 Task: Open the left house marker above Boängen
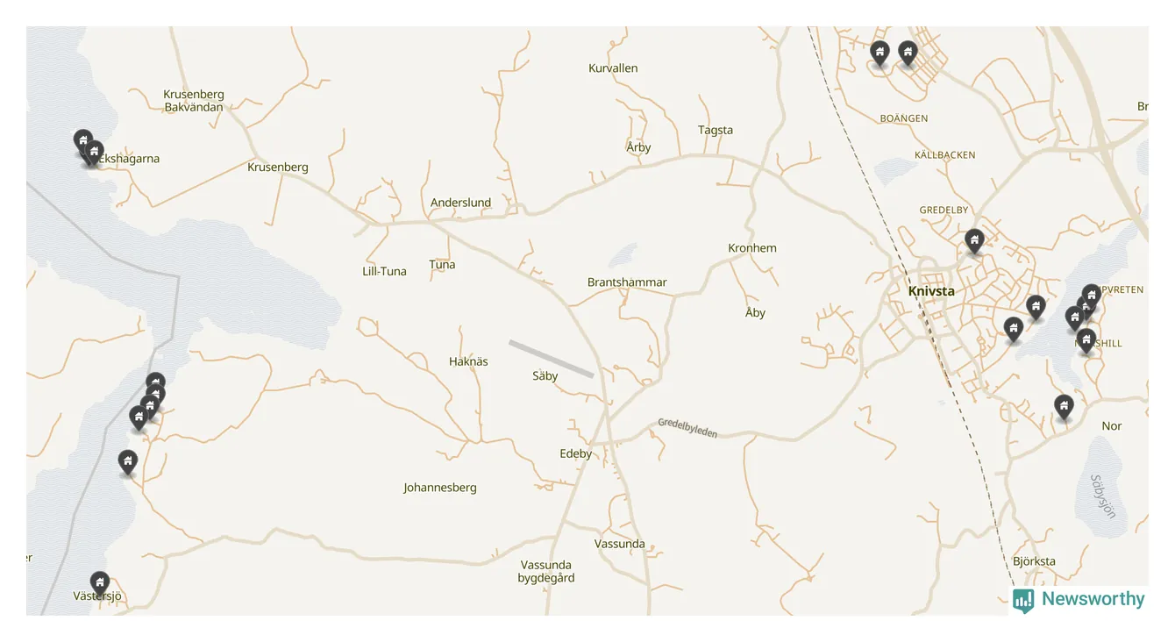click(879, 53)
